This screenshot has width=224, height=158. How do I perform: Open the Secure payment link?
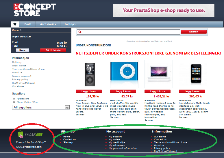click(22, 76)
